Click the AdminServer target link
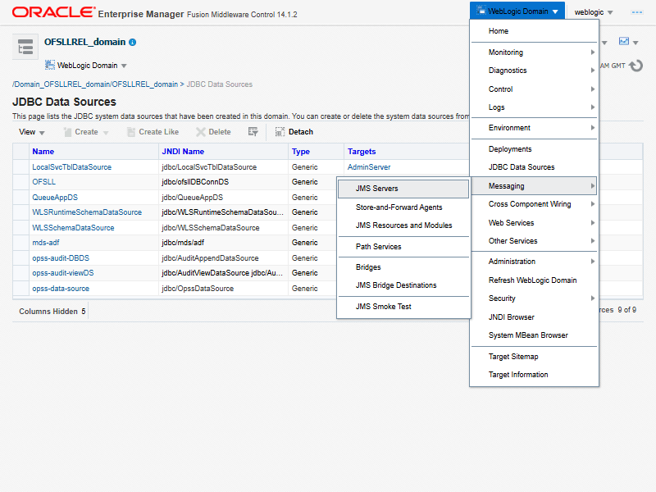 369,167
